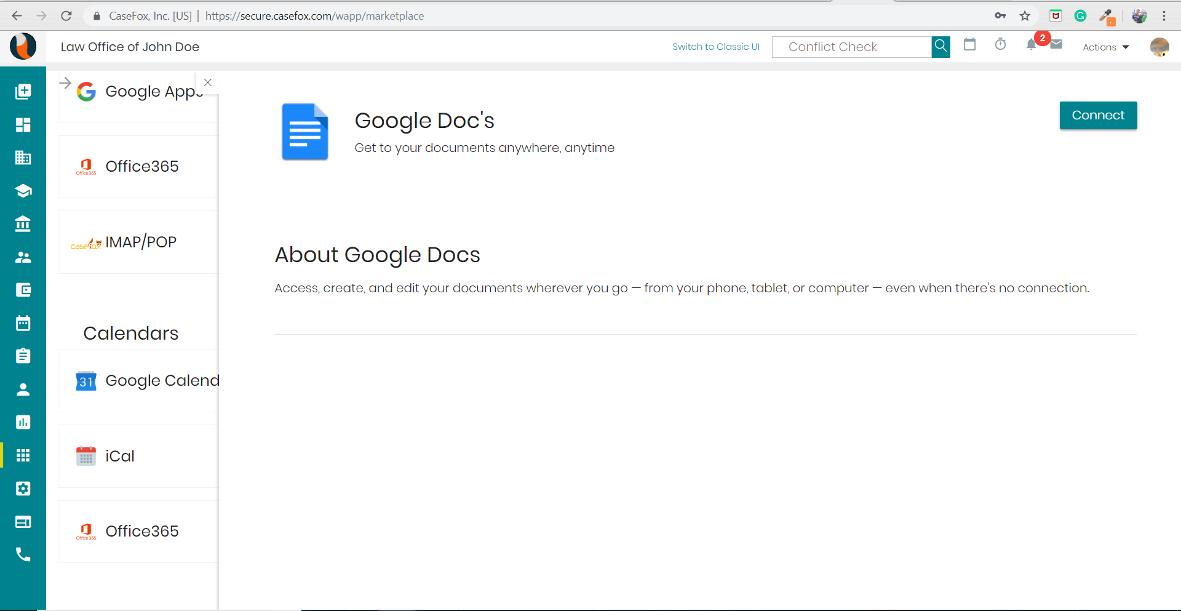Click the Connect button for Google Docs
The width and height of the screenshot is (1181, 611).
1098,115
